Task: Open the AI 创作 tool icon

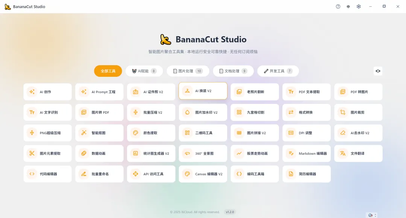Action: (32, 92)
